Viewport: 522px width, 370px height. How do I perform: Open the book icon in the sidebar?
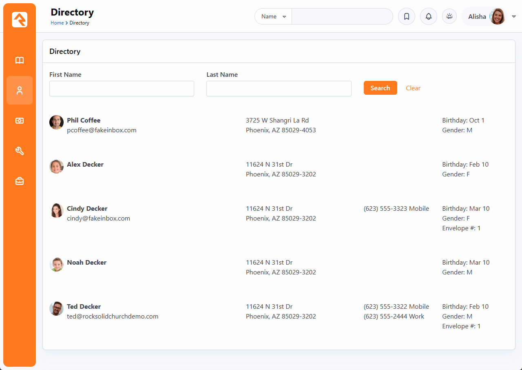coord(20,60)
